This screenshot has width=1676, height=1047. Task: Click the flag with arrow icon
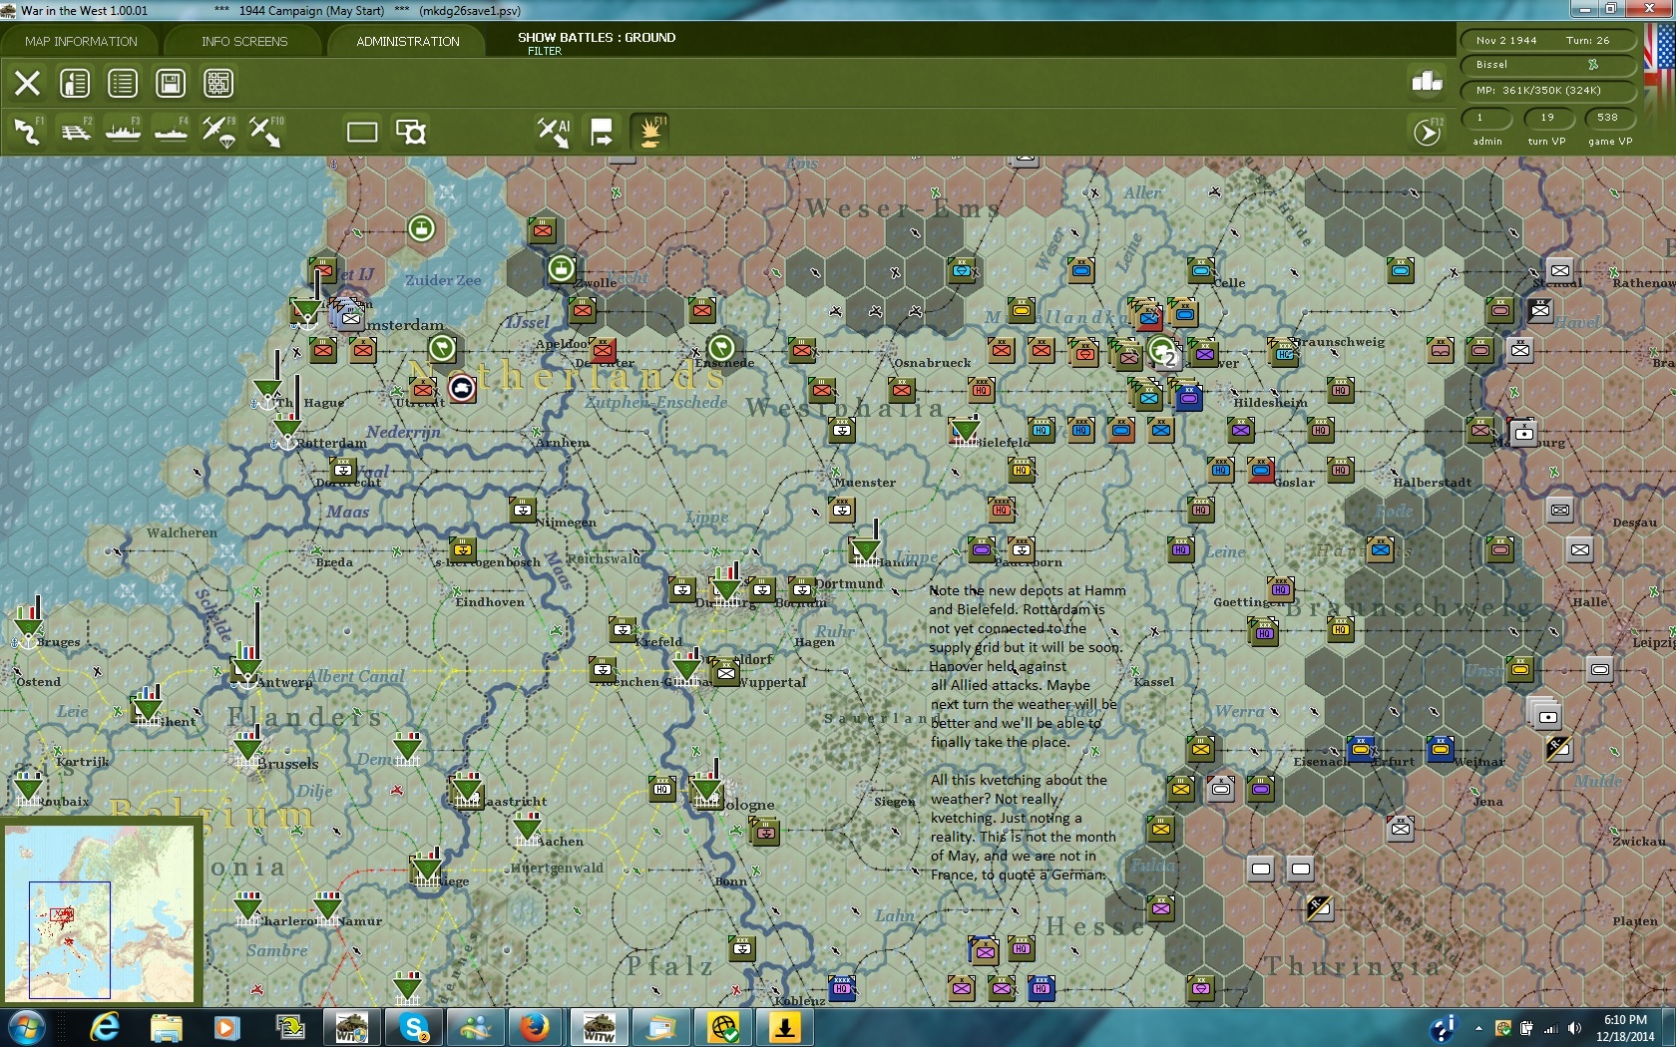coord(602,132)
